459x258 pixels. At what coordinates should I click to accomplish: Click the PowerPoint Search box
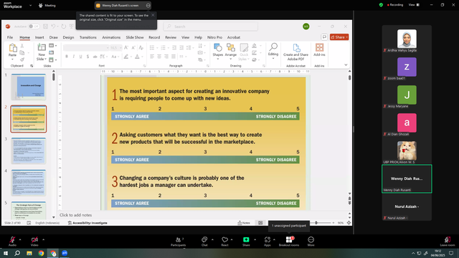pos(210,27)
